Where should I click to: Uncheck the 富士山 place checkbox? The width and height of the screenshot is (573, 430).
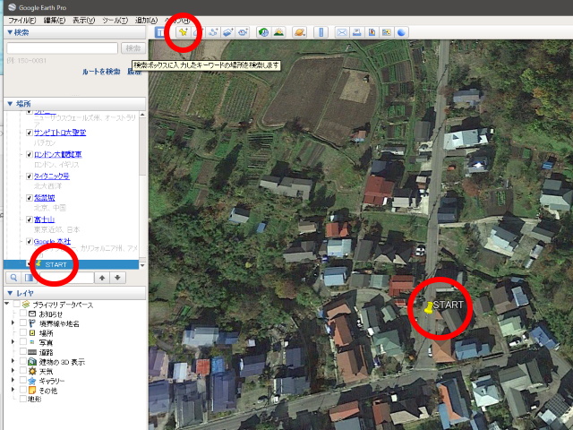(30, 219)
